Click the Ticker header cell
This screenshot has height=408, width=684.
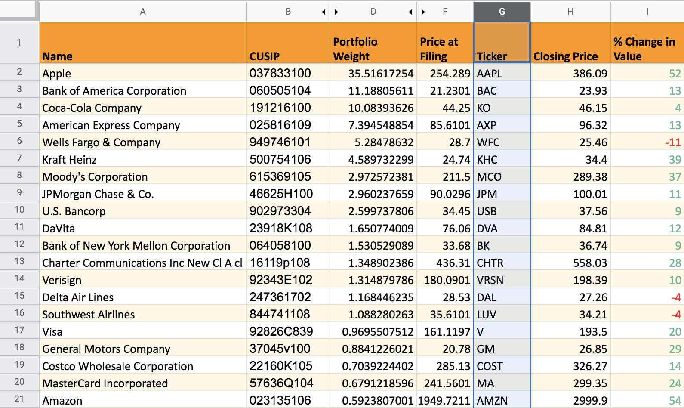pyautogui.click(x=502, y=43)
